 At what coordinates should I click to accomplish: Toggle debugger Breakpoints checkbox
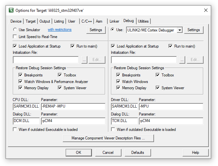[x=118, y=75]
